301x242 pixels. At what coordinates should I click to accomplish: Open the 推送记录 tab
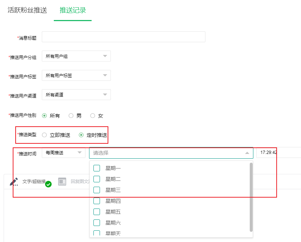coord(73,10)
